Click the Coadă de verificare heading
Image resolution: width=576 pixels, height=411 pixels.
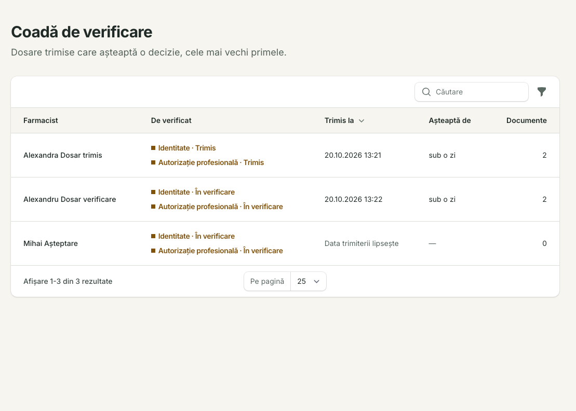click(82, 32)
